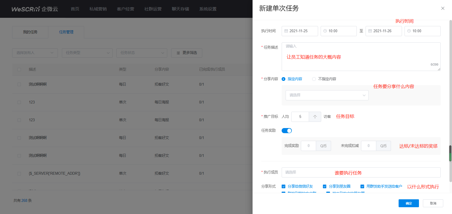This screenshot has width=452, height=214.
Task: Click the 任务描述 text area
Action: click(x=361, y=57)
